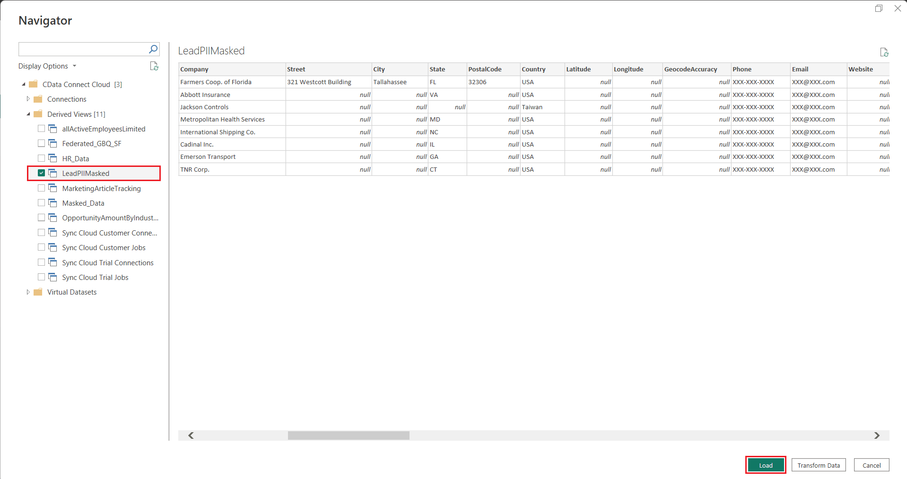The width and height of the screenshot is (907, 479).
Task: Select Sync Cloud Customer Jobs view
Action: (104, 248)
